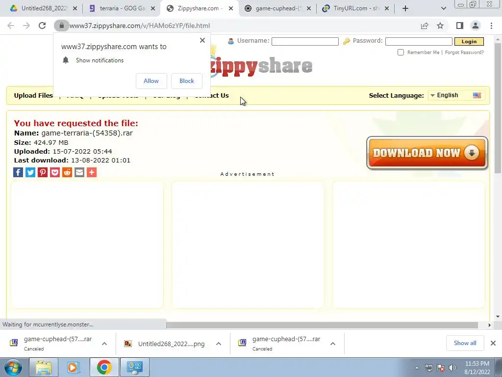This screenshot has width=502, height=377.
Task: Open Chrome side panel
Action: point(460,26)
